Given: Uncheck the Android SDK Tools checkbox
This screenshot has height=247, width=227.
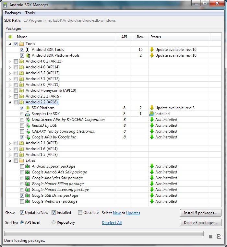Looking at the screenshot, I should [22, 50].
